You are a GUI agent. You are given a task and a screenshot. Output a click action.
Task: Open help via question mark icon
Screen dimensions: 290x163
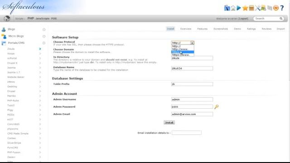(282, 8)
